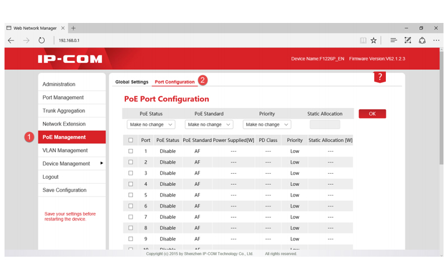Image resolution: width=448 pixels, height=280 pixels.
Task: Open the red help question mark
Action: [x=380, y=77]
